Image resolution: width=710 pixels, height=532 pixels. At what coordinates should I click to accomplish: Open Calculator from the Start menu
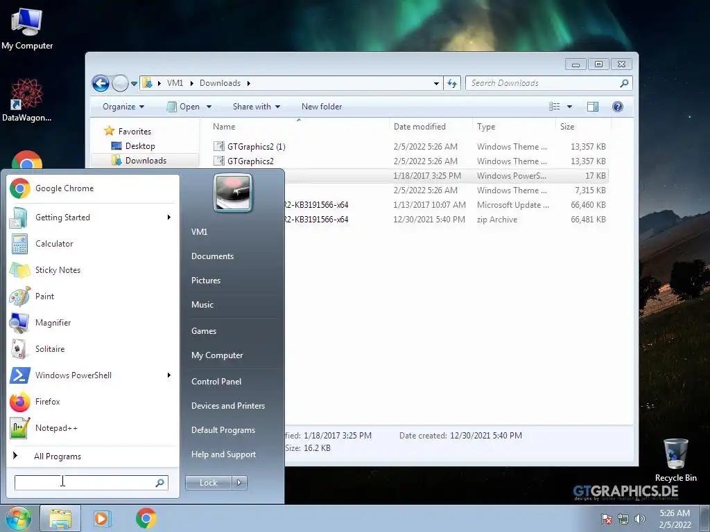point(93,243)
